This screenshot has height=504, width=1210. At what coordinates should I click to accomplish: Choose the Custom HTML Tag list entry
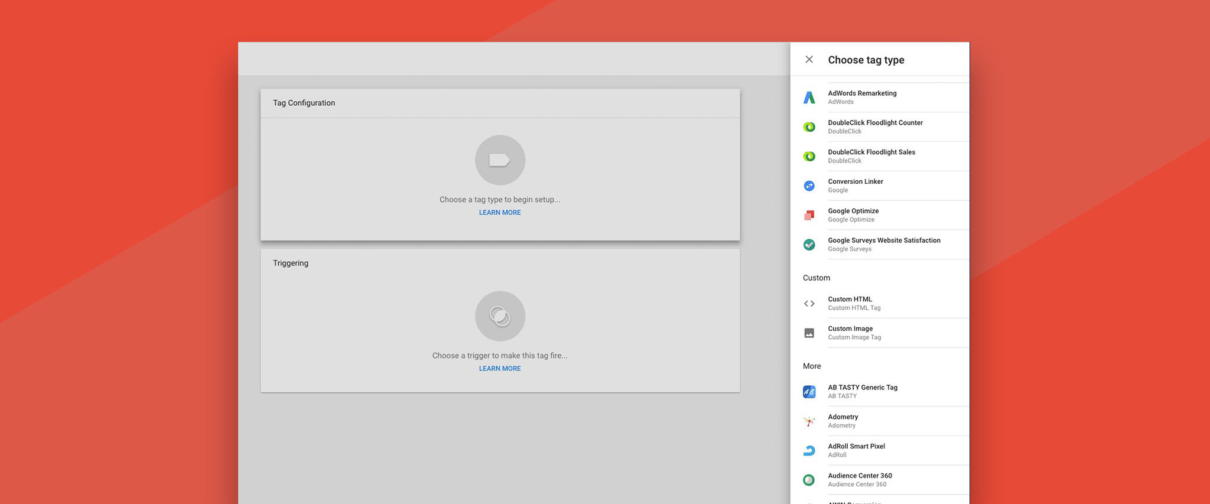click(x=880, y=304)
